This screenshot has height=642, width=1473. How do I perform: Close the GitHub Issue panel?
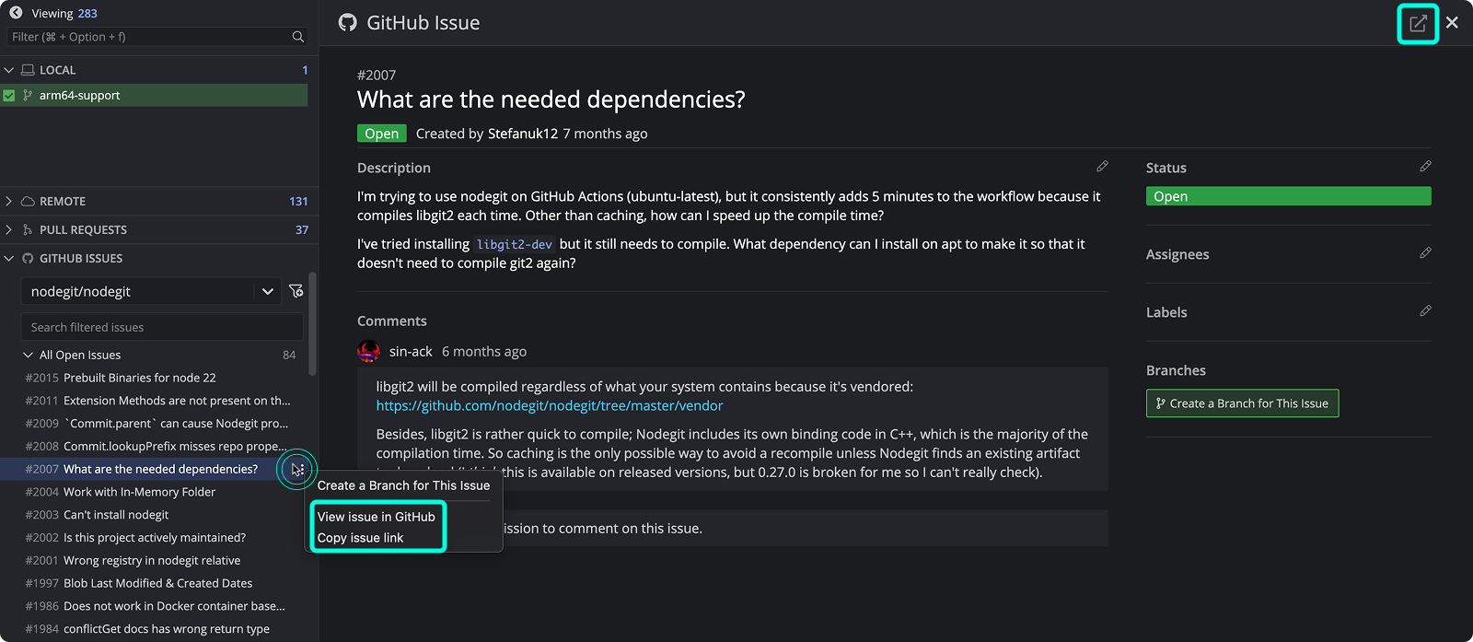point(1452,22)
